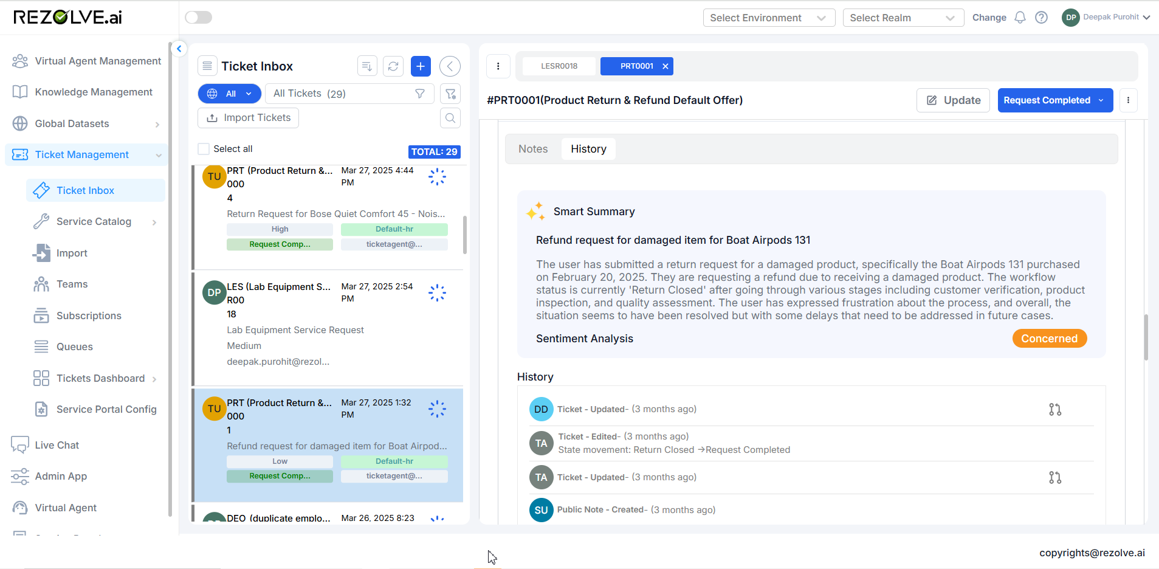Click the Update button
Viewport: 1159px width, 569px height.
(x=953, y=100)
